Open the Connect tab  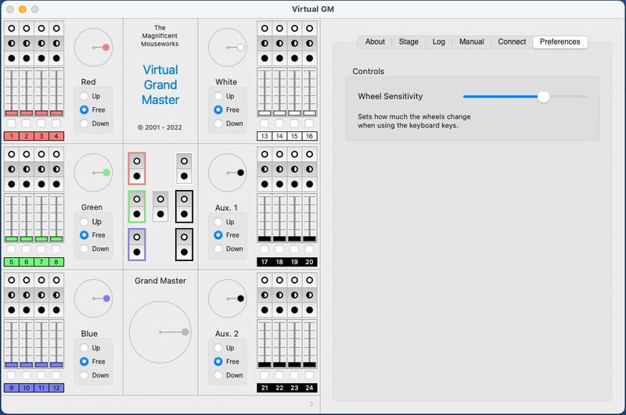512,41
